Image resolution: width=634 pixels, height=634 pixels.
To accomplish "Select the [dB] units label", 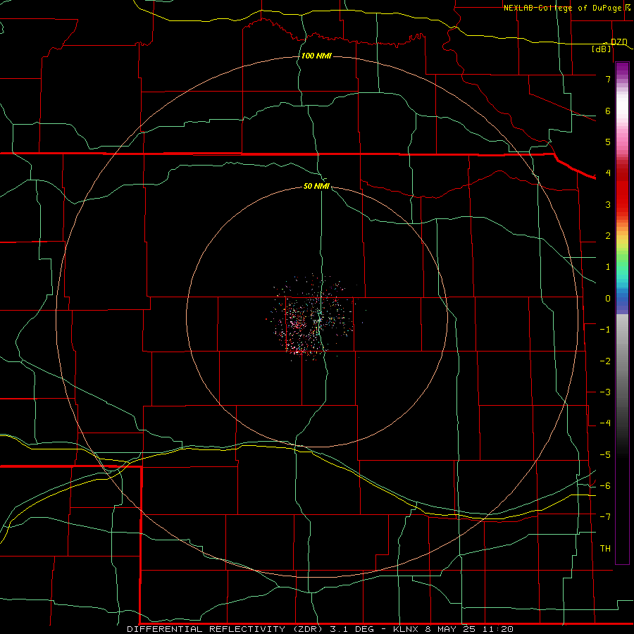I will pos(602,49).
